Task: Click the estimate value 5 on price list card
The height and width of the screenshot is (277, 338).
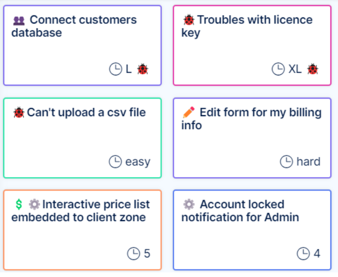Action: (147, 254)
